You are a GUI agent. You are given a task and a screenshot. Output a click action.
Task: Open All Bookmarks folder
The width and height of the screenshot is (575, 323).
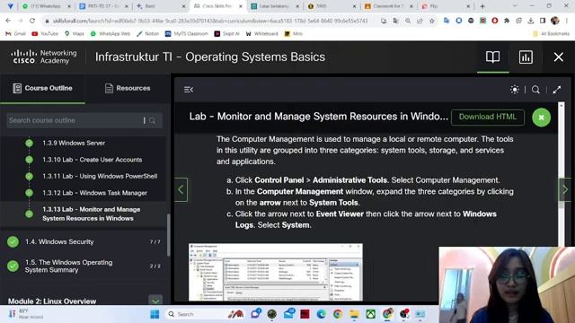[551, 34]
